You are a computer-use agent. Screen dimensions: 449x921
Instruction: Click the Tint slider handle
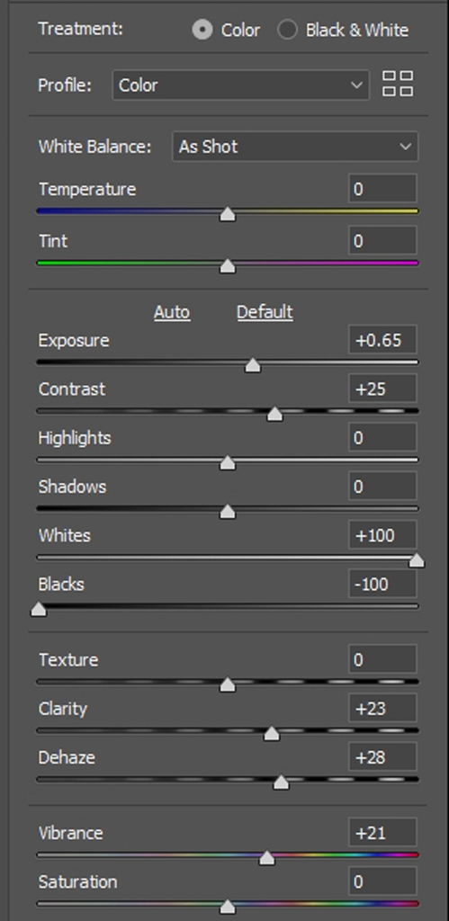(x=228, y=266)
